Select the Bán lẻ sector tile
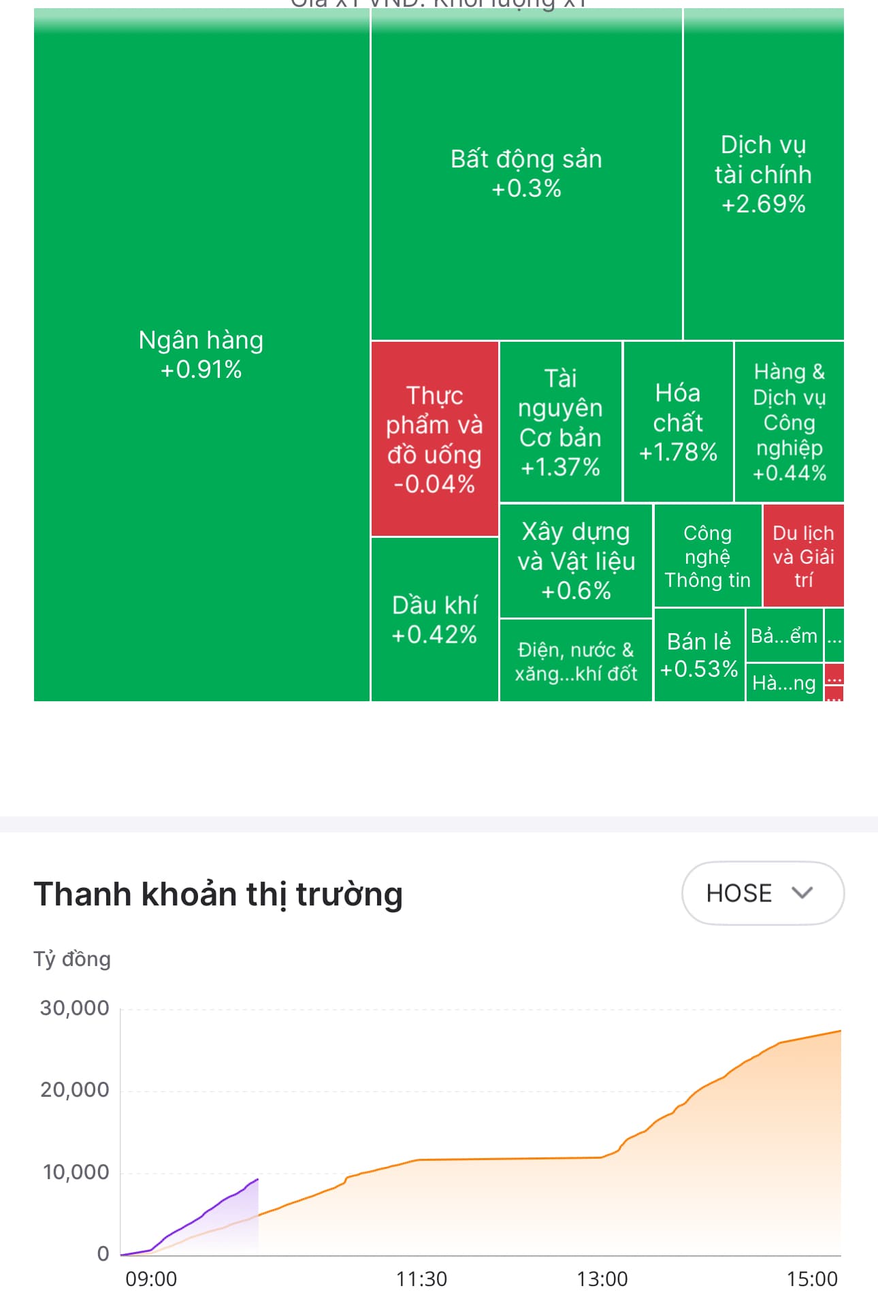The height and width of the screenshot is (1299, 878). (x=699, y=655)
